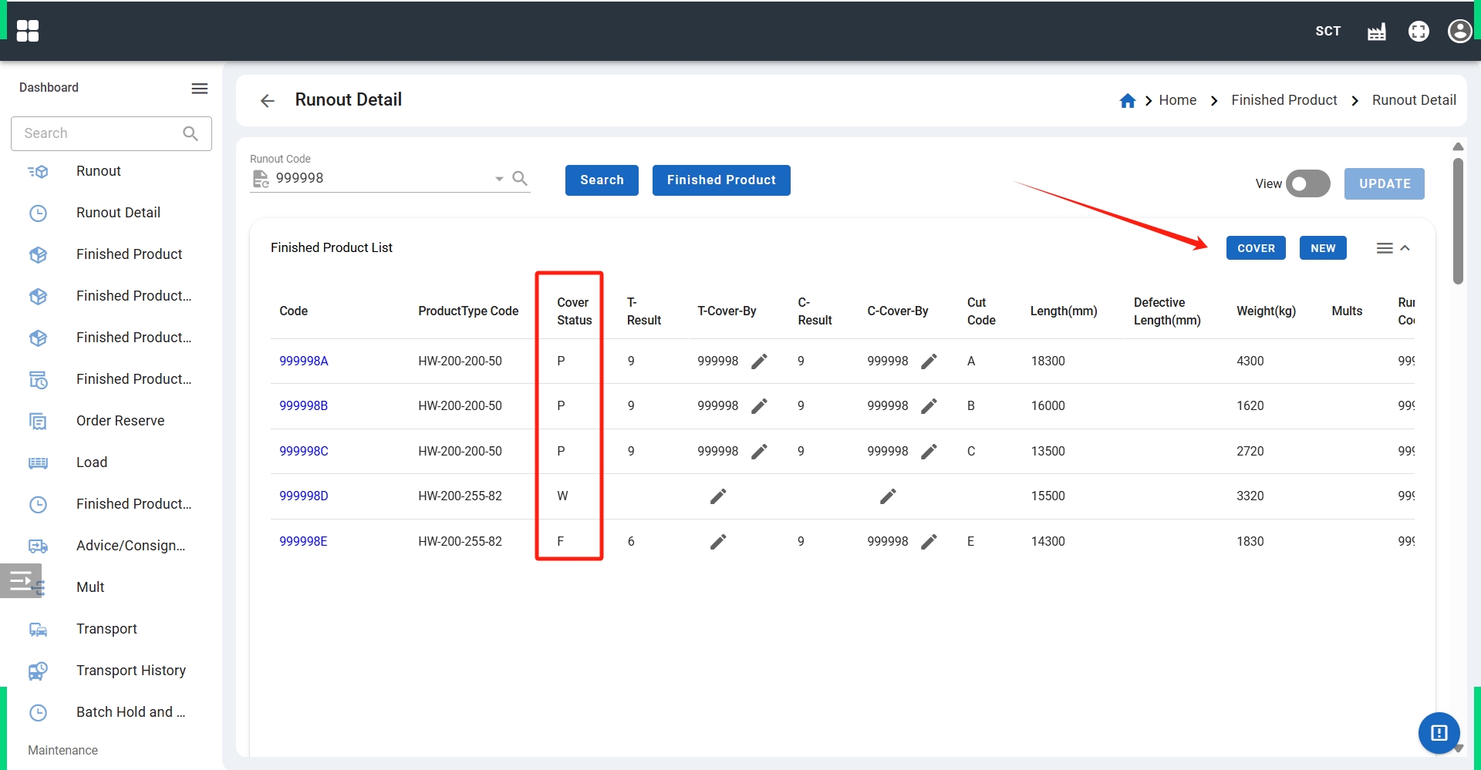Open the Runout Code dropdown arrow
Screen dimensions: 1481x770
(499, 179)
